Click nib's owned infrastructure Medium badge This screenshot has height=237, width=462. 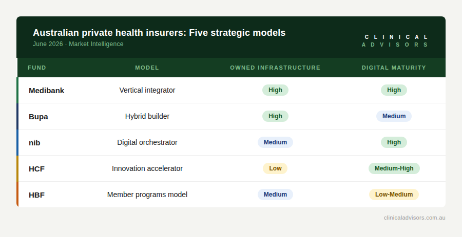(275, 142)
